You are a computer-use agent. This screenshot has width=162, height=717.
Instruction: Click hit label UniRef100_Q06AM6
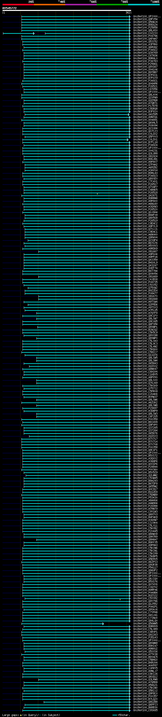[145, 83]
